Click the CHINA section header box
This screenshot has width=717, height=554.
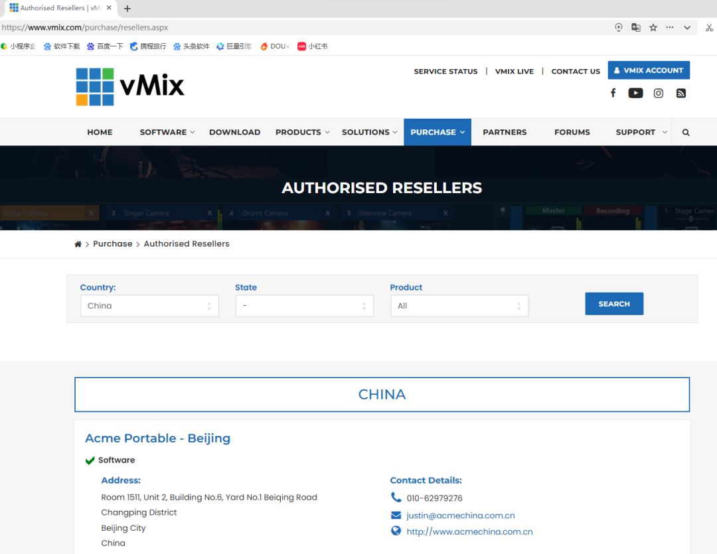coord(382,395)
